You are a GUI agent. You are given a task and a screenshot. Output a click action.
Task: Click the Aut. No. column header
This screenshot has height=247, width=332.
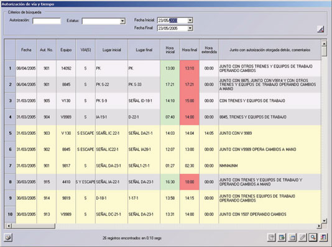47,50
